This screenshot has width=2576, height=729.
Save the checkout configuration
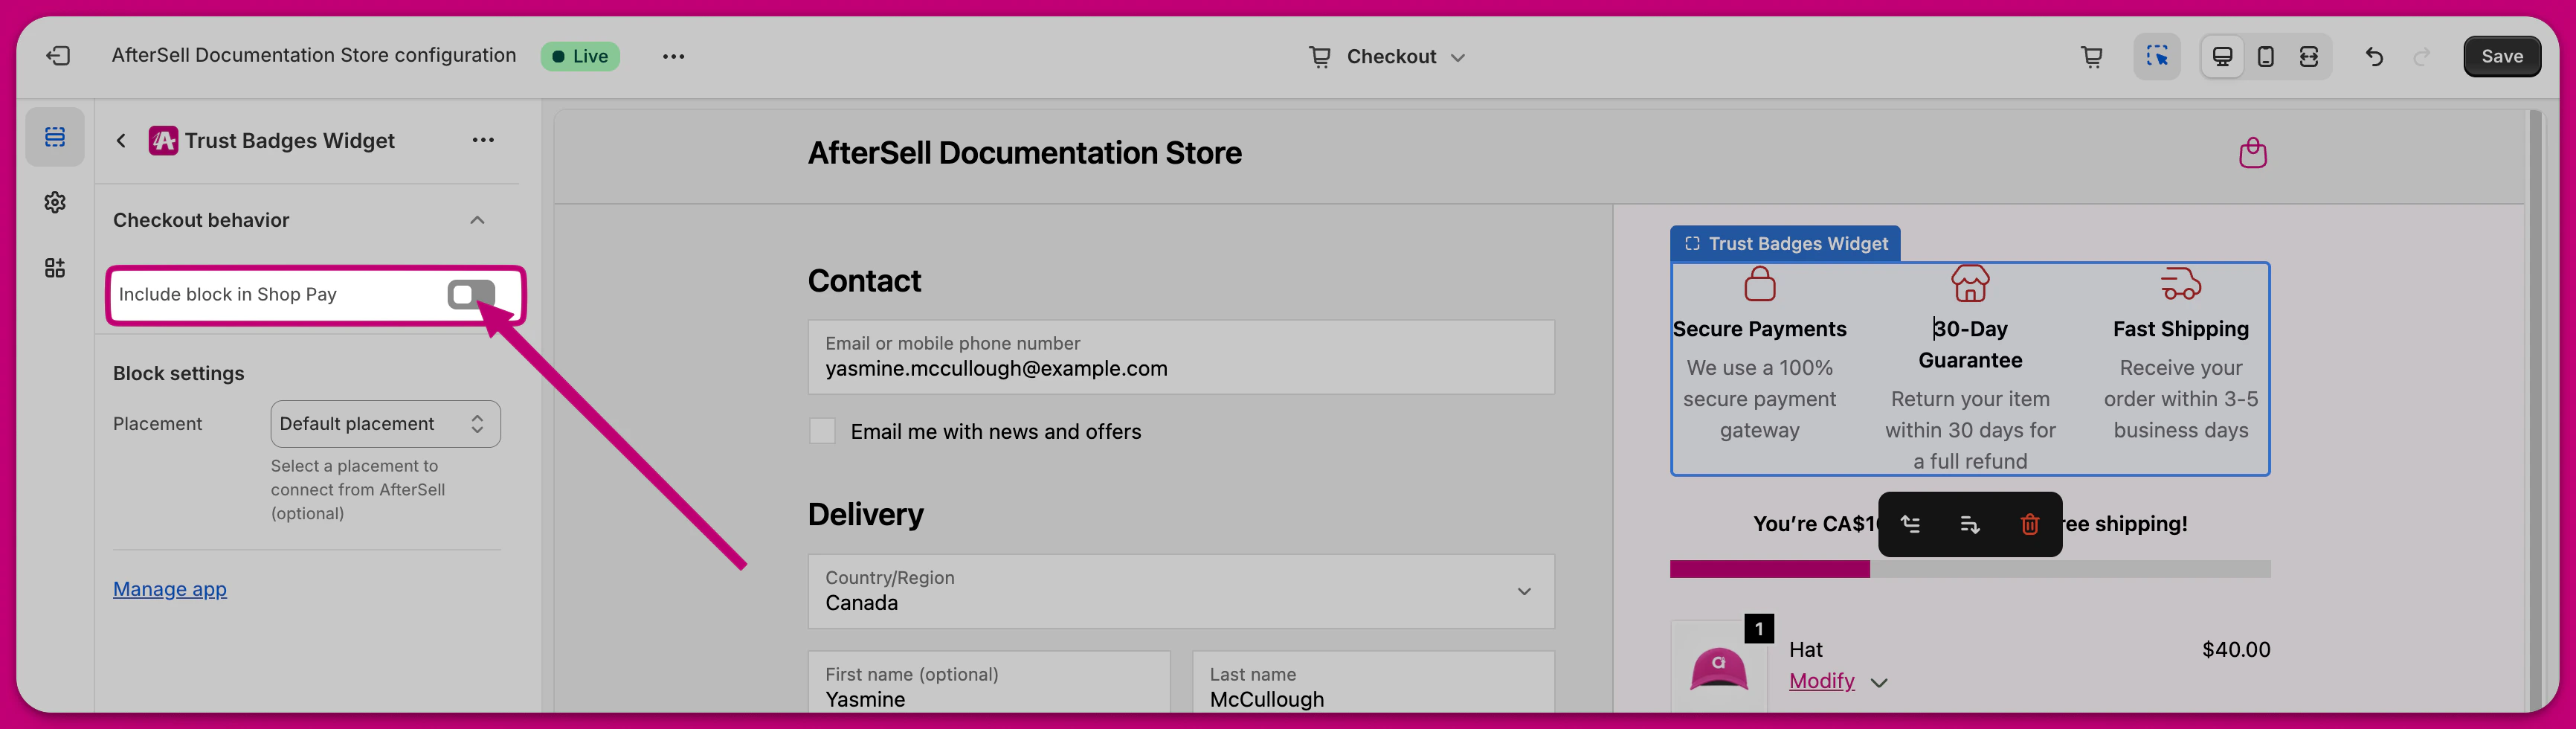point(2501,56)
